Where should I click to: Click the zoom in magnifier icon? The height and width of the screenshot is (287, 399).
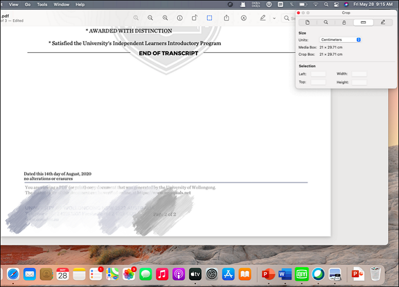pyautogui.click(x=165, y=18)
